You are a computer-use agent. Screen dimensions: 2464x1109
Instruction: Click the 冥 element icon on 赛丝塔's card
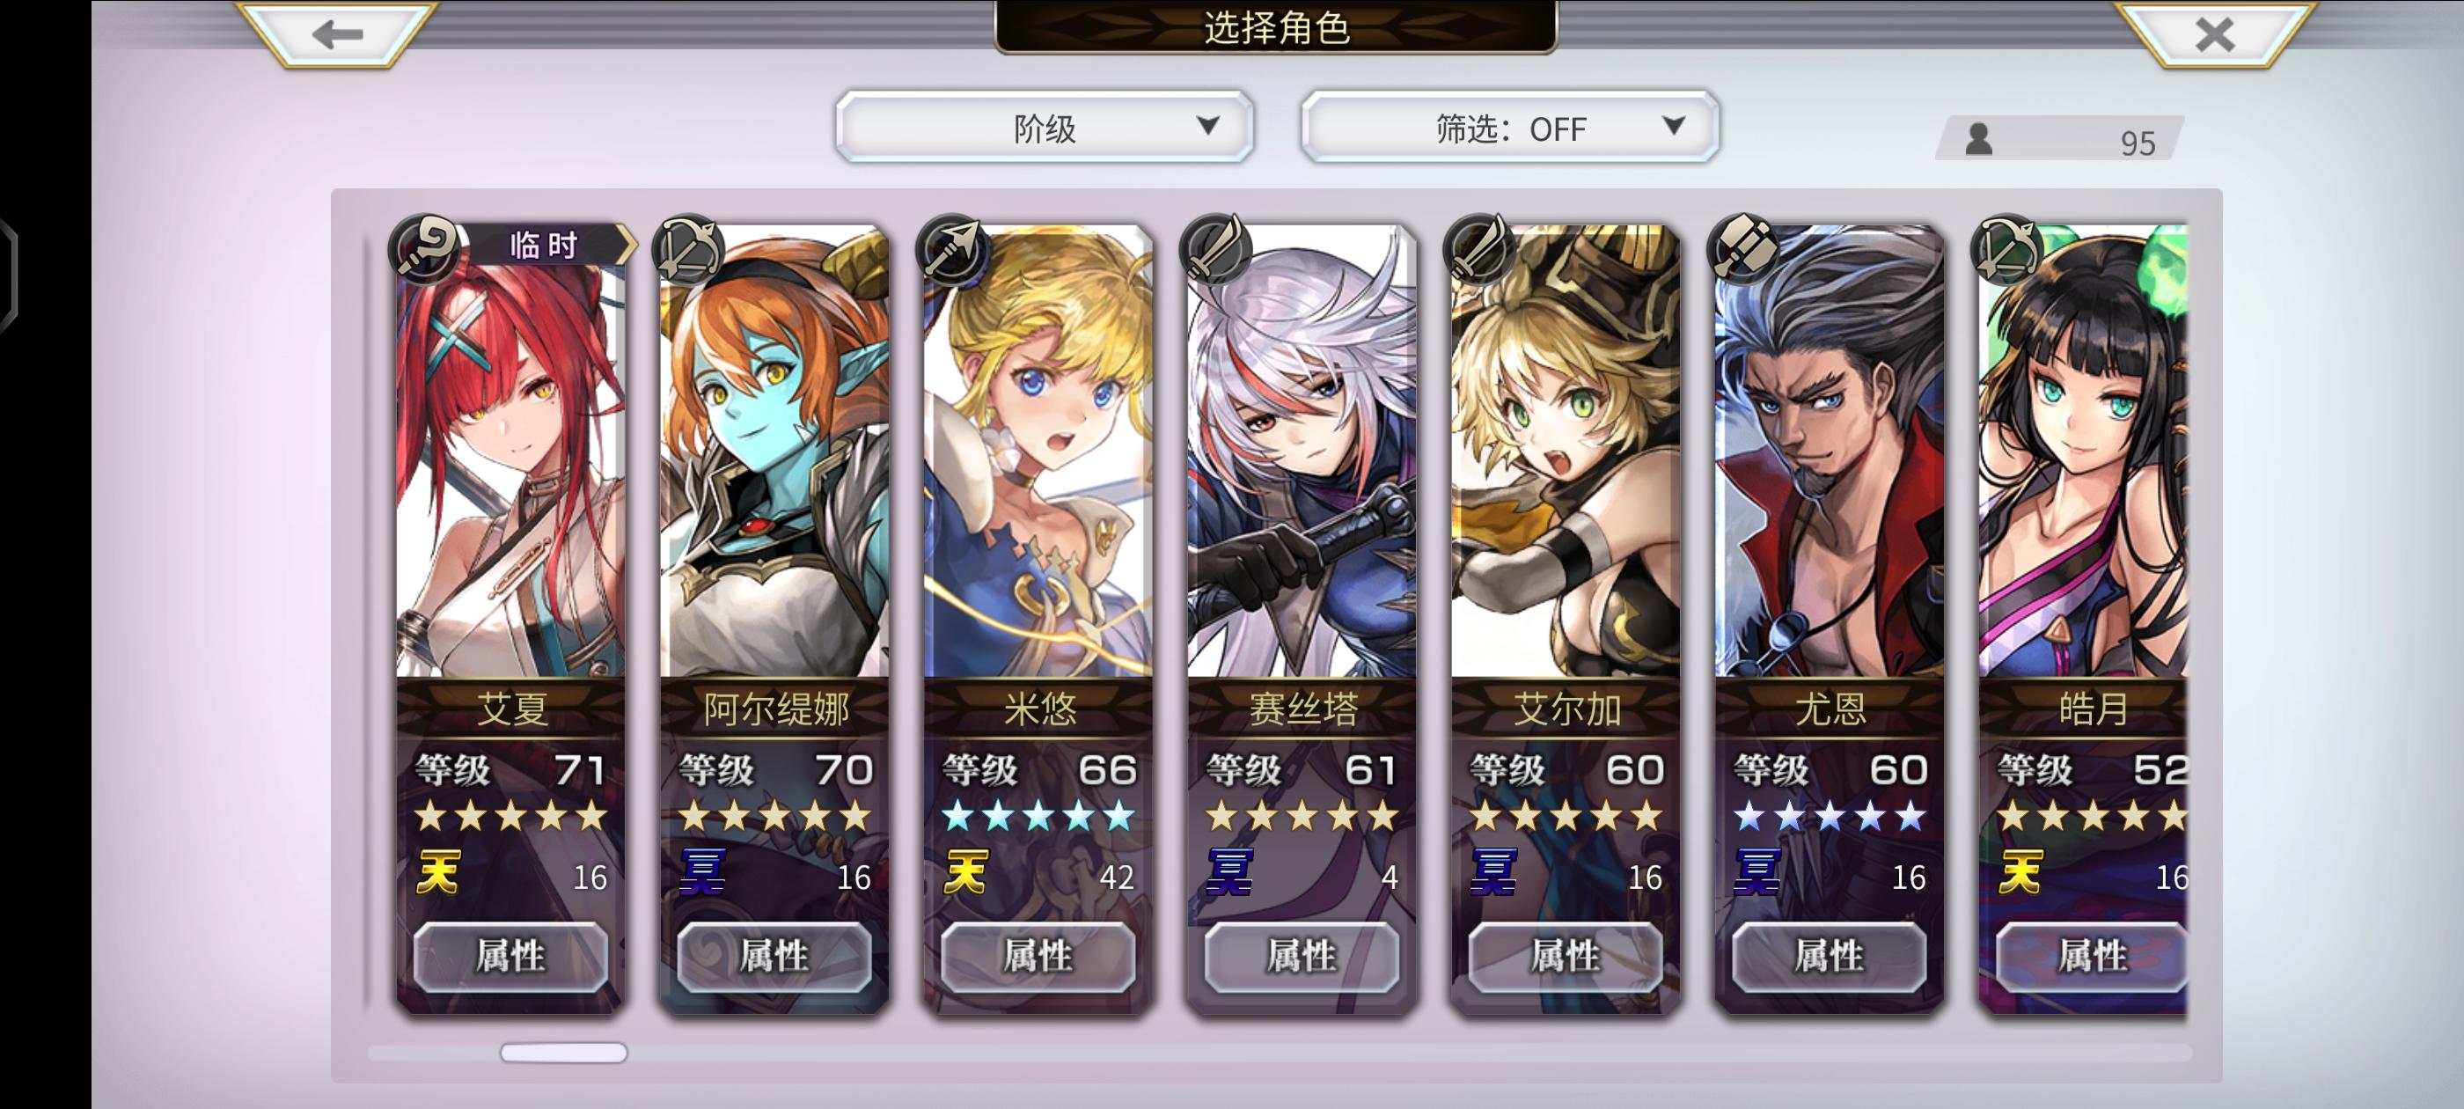pyautogui.click(x=1230, y=872)
